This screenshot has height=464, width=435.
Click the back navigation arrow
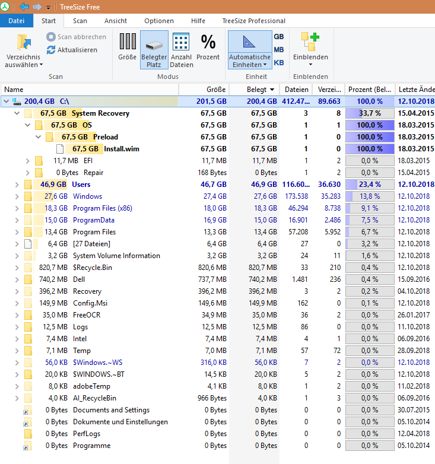coord(24,7)
